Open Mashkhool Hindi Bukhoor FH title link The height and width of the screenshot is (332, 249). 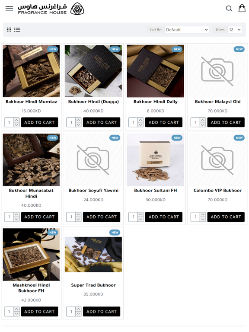[x=31, y=288]
